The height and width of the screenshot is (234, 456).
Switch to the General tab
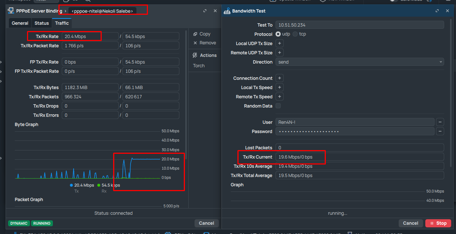click(x=20, y=23)
